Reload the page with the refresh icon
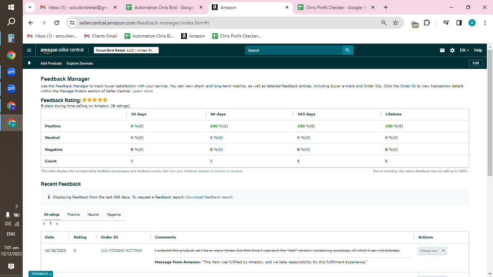The width and height of the screenshot is (493, 277). click(57, 23)
